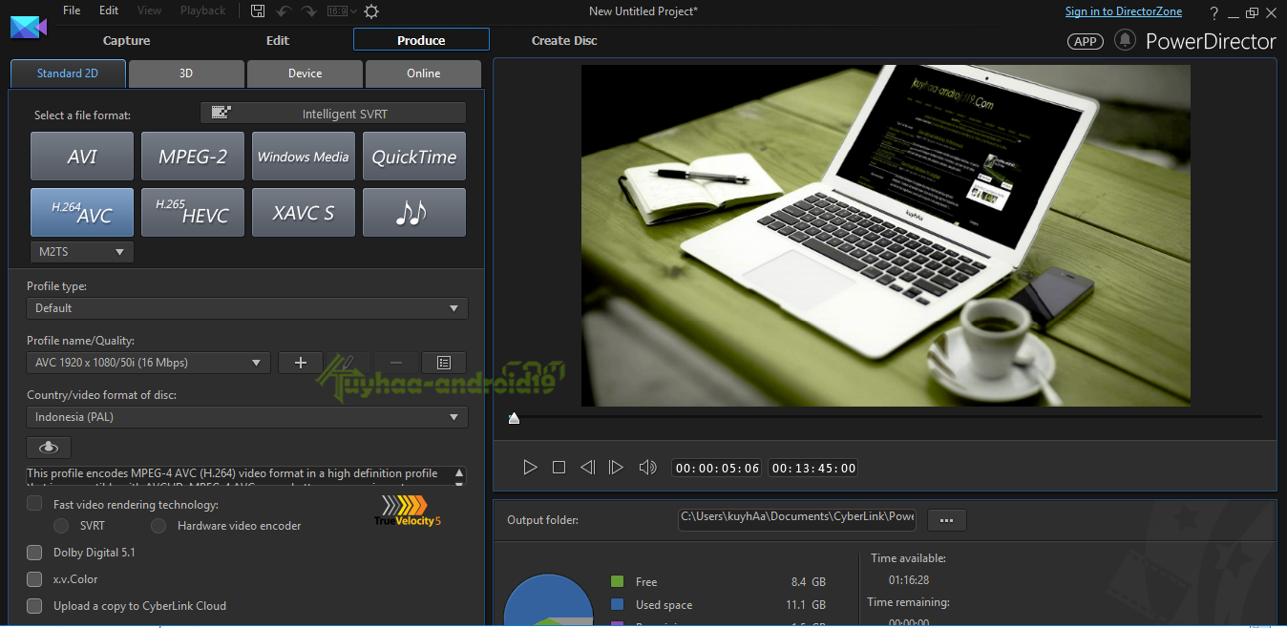
Task: Open preferences gear icon
Action: pos(371,11)
